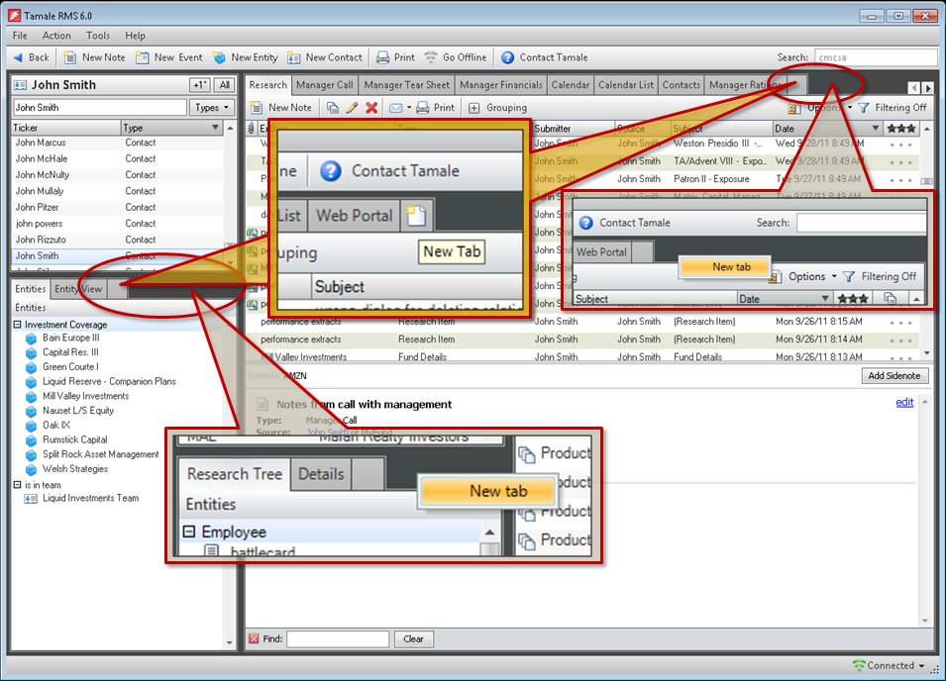The image size is (946, 681).
Task: Open the File menu
Action: point(20,36)
